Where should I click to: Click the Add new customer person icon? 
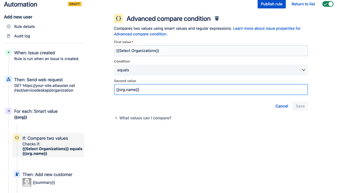17,174
